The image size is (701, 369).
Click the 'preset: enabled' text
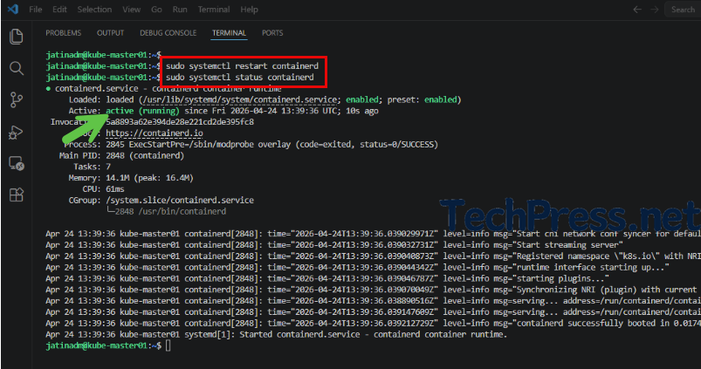click(423, 99)
